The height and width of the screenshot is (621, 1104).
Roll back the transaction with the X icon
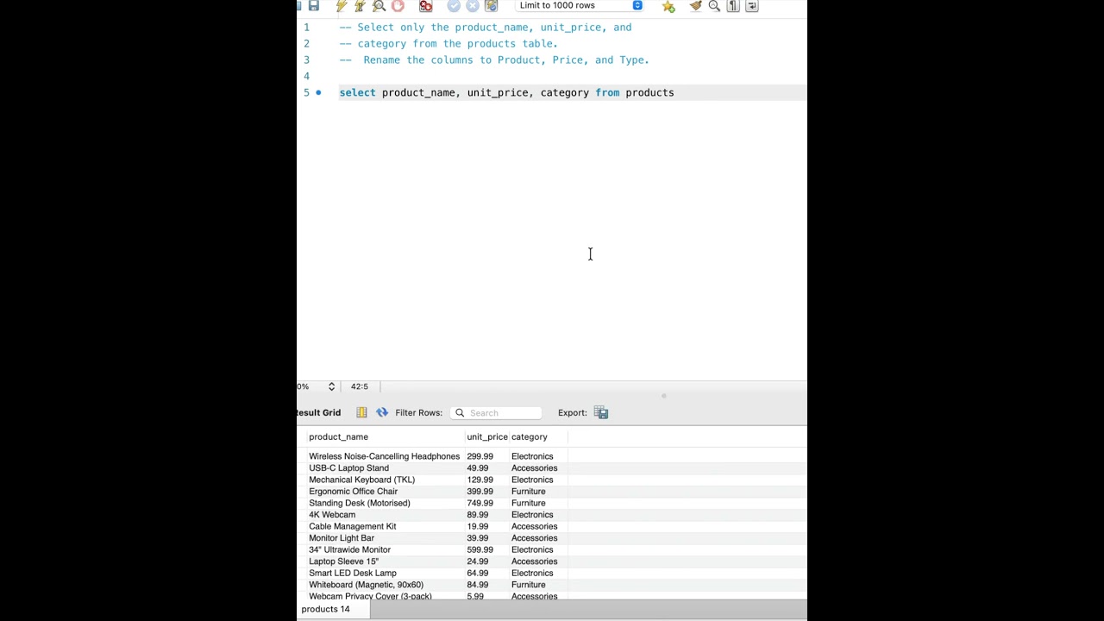click(473, 5)
